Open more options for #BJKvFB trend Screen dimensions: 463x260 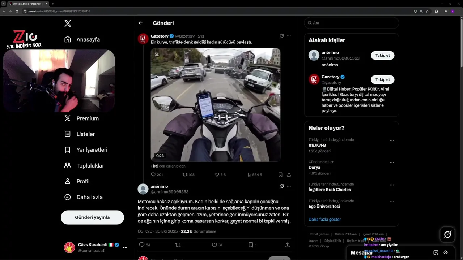pyautogui.click(x=392, y=141)
